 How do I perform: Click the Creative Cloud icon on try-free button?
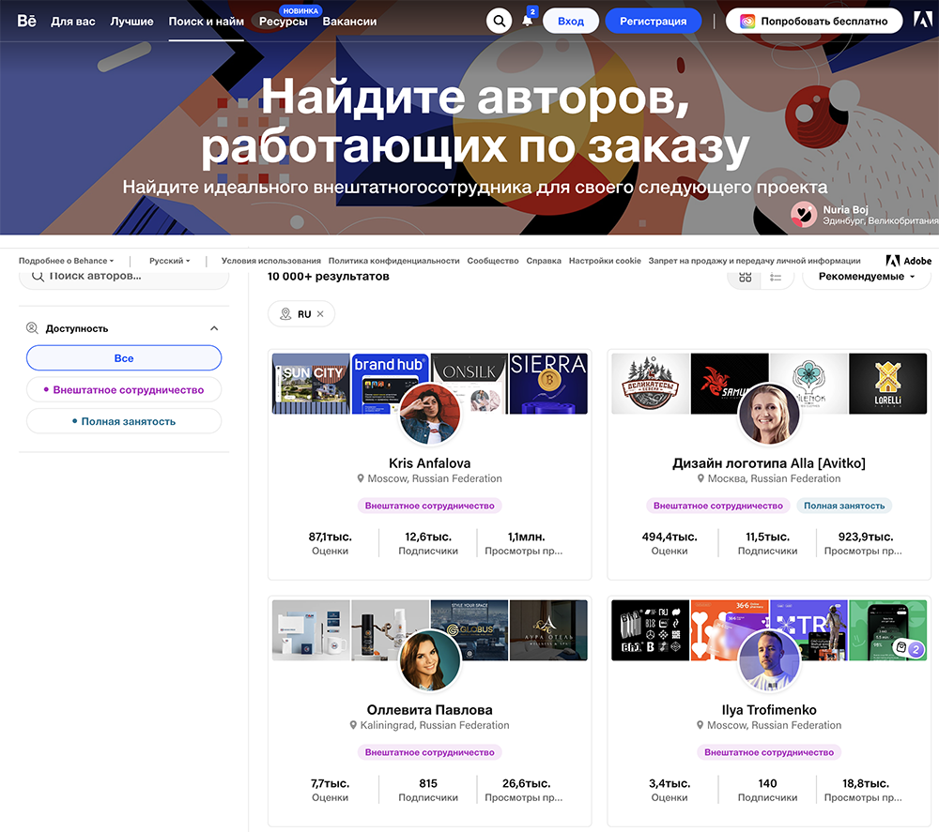click(747, 21)
